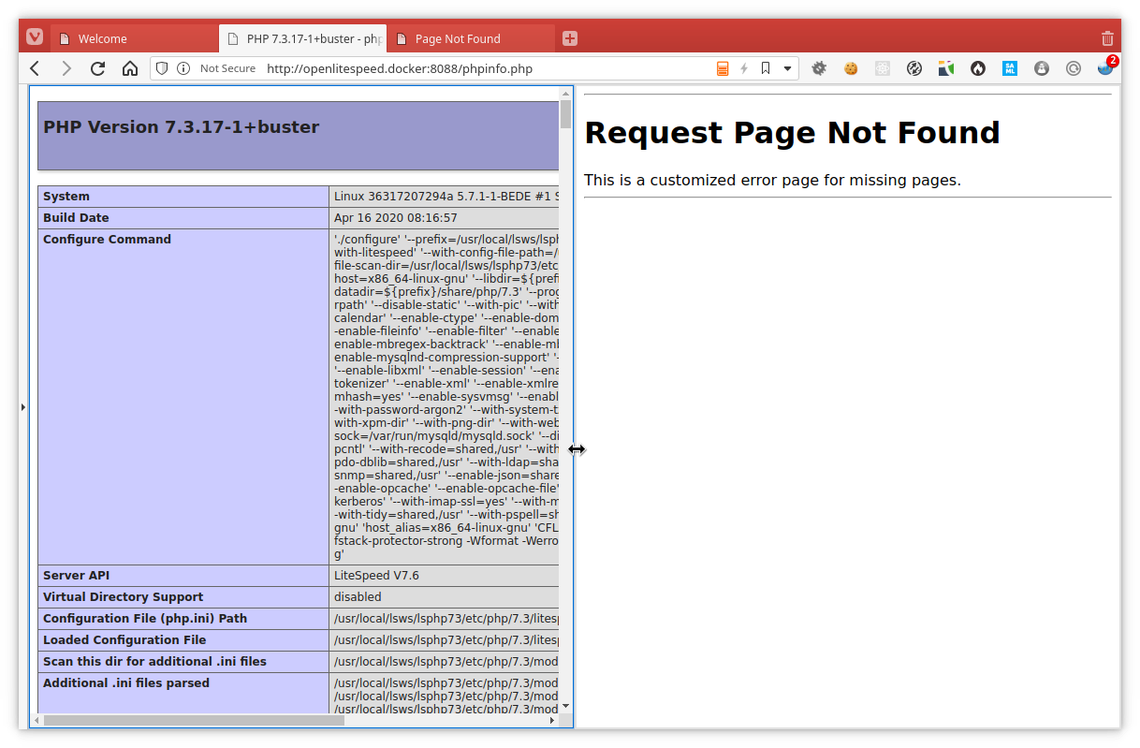Open the cookie manager extension icon

point(851,68)
